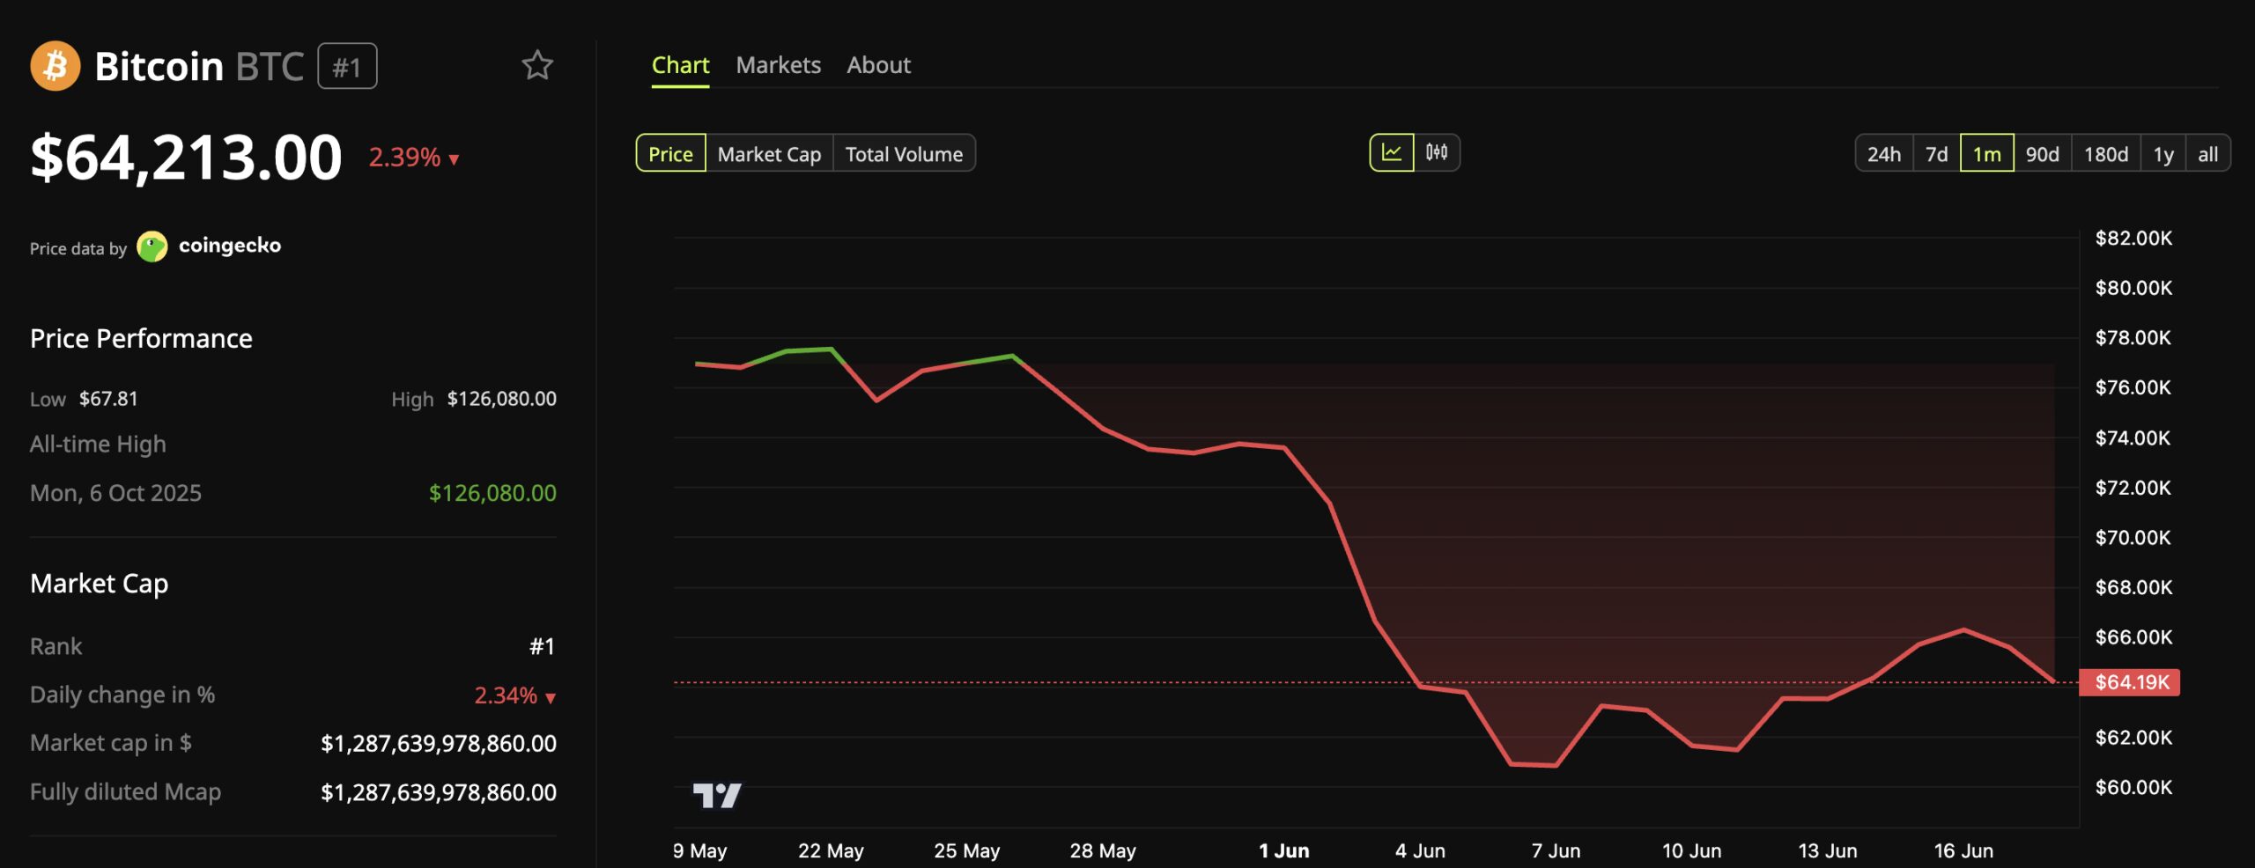Click the CoinGecko gecko logo
The width and height of the screenshot is (2255, 868).
(152, 246)
